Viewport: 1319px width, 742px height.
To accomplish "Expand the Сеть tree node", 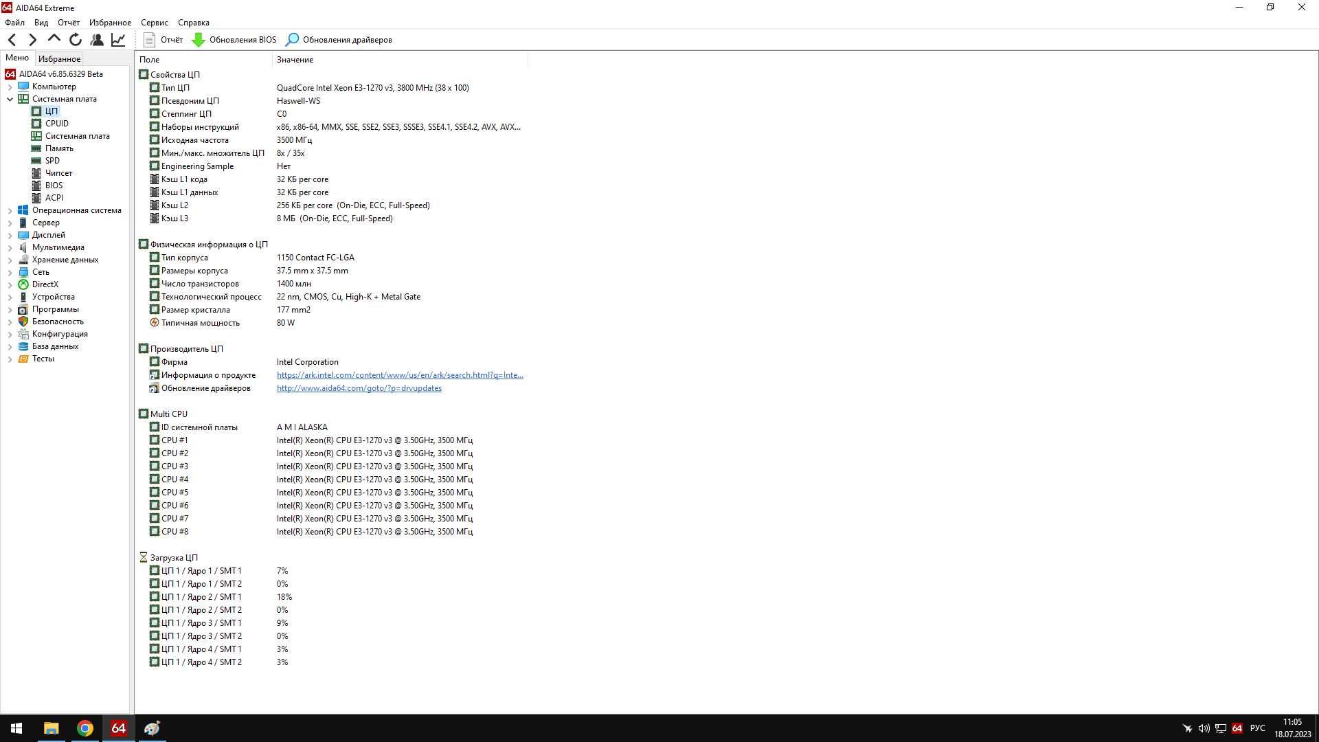I will 10,272.
